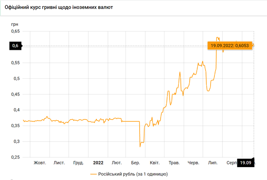Select the Груд. month label
This screenshot has height=180, width=267.
(78, 163)
